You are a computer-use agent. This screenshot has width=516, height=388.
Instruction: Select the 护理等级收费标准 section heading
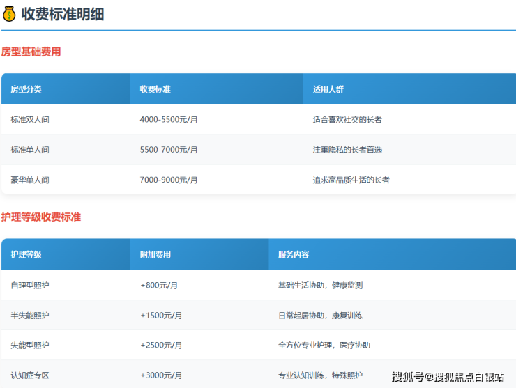41,217
